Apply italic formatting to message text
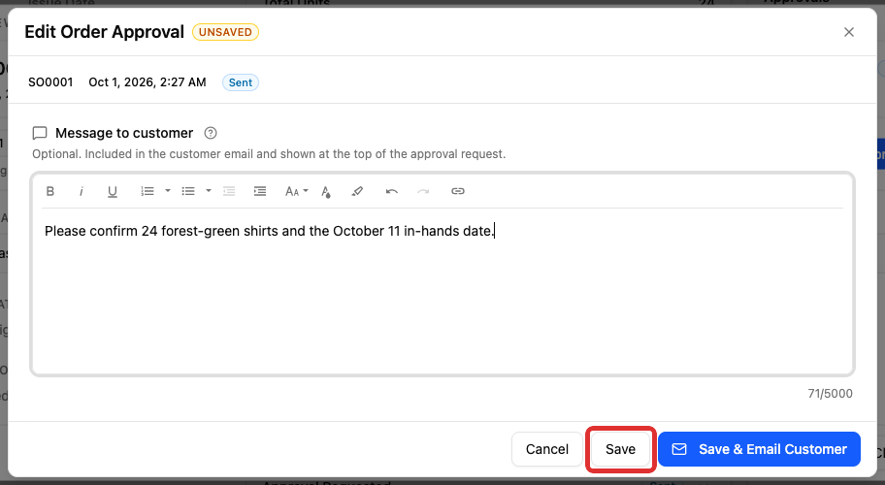 (x=82, y=191)
